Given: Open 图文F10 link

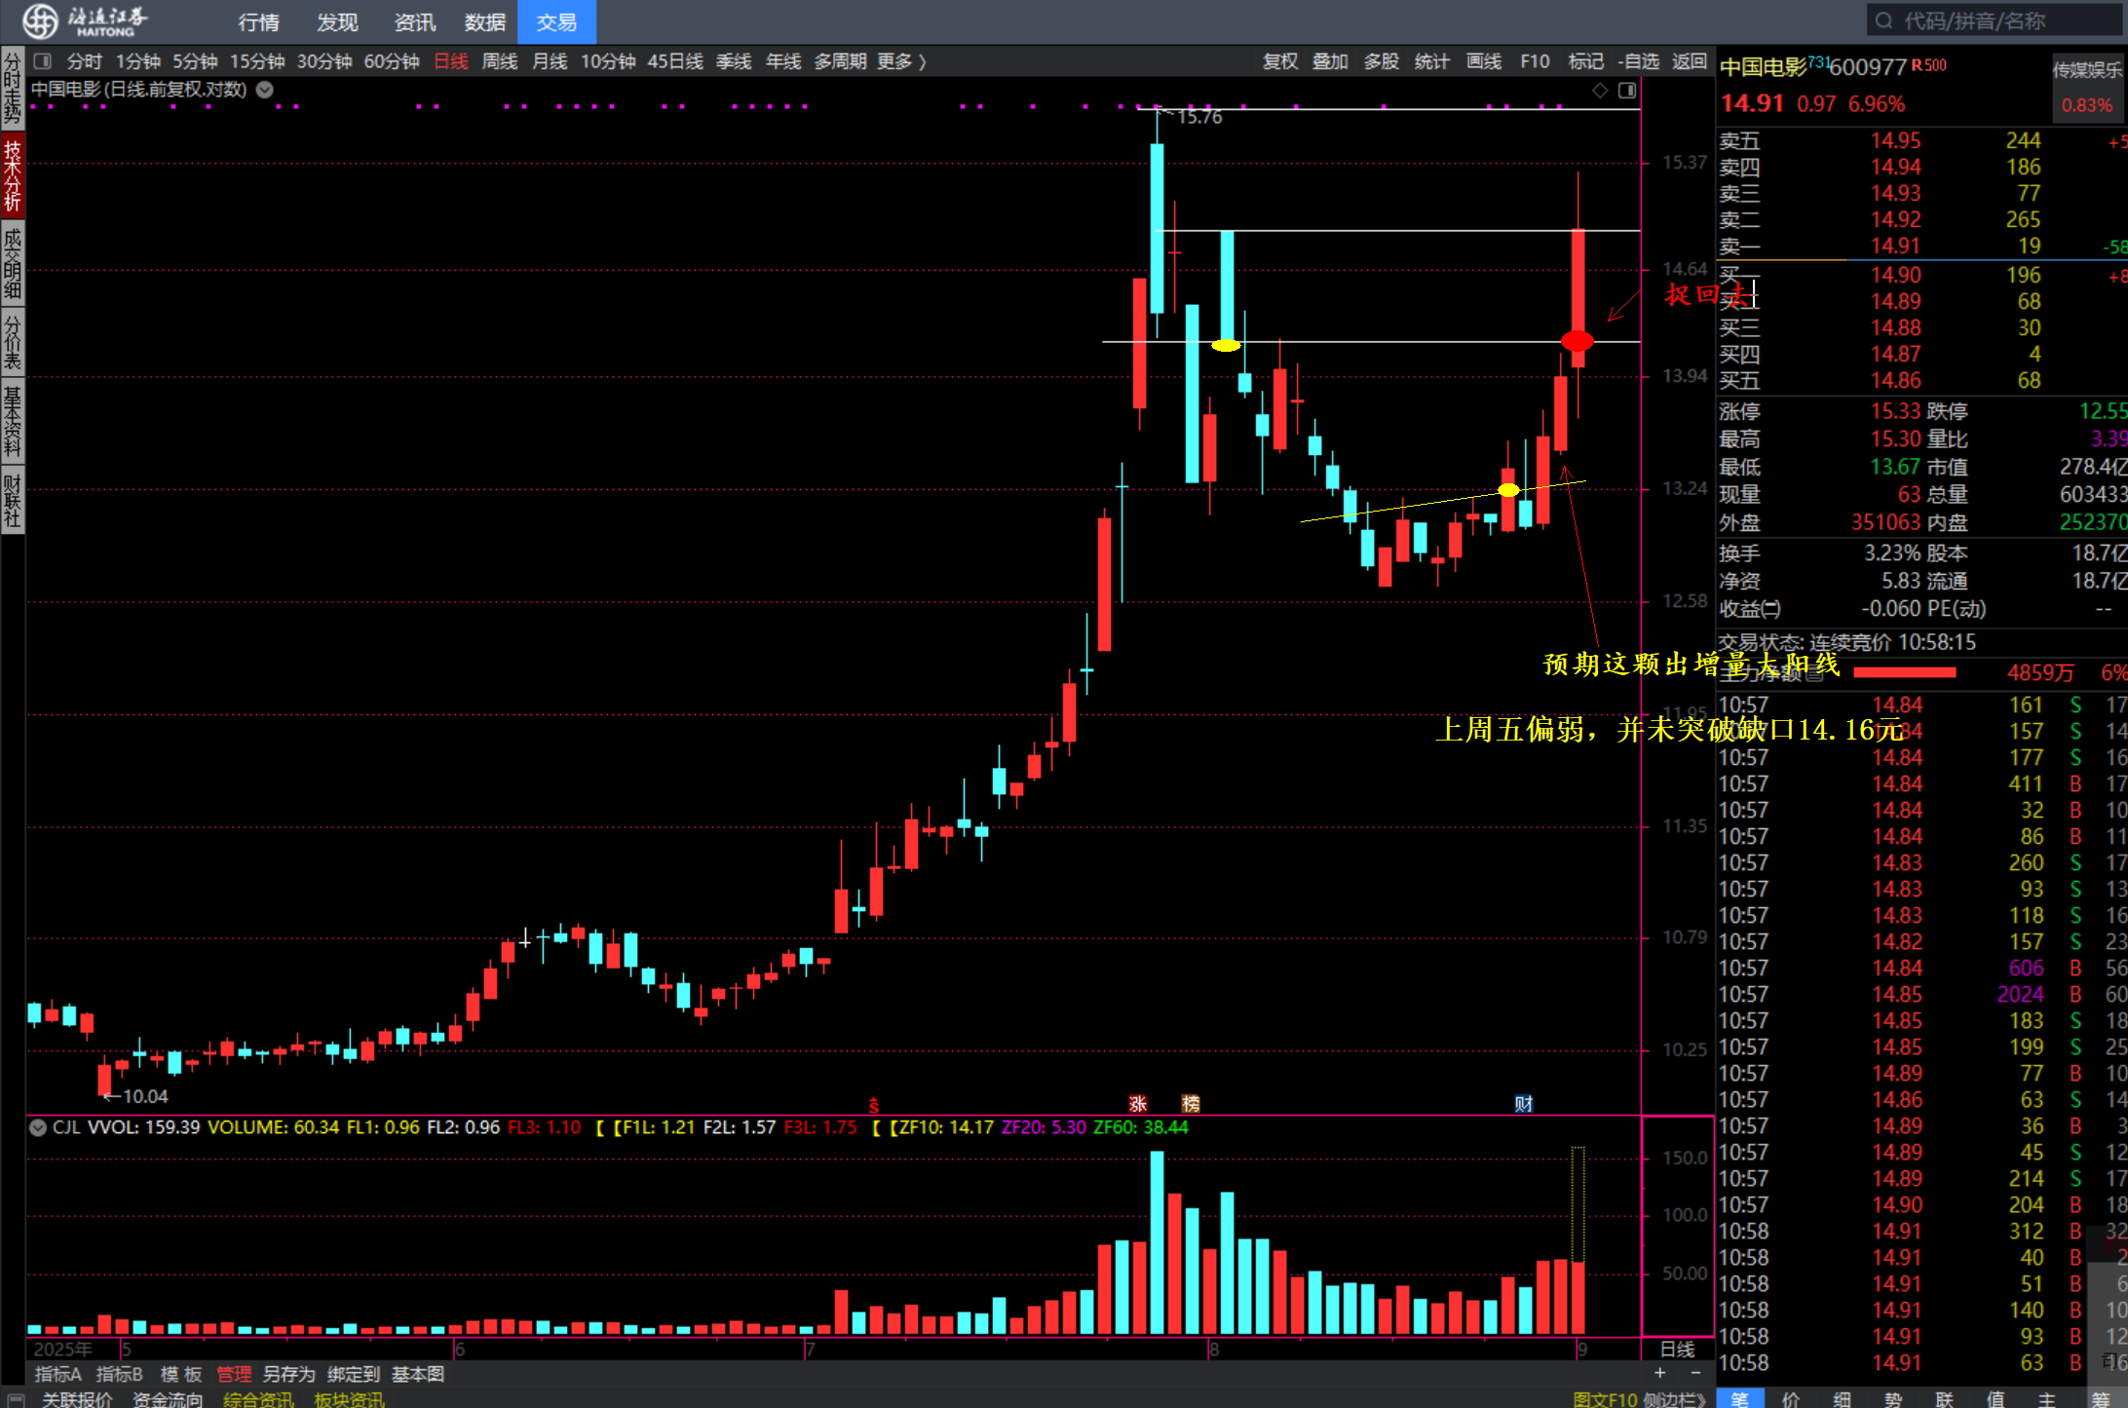Looking at the screenshot, I should [1605, 1399].
